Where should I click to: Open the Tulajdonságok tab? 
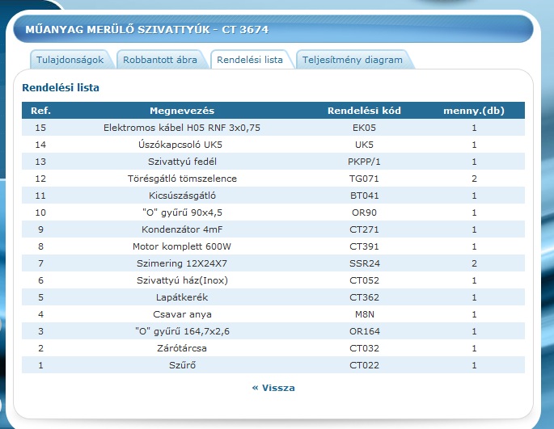click(x=72, y=60)
